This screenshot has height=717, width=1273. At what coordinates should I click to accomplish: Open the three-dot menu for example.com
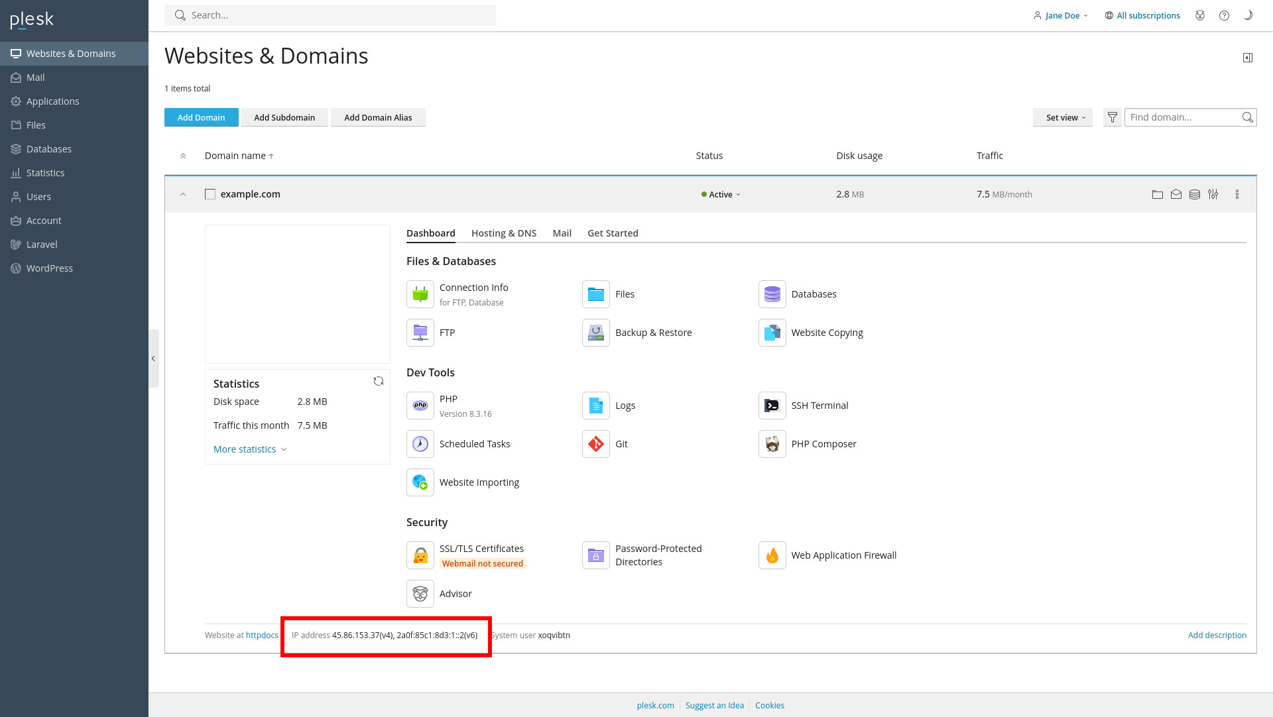pos(1237,194)
